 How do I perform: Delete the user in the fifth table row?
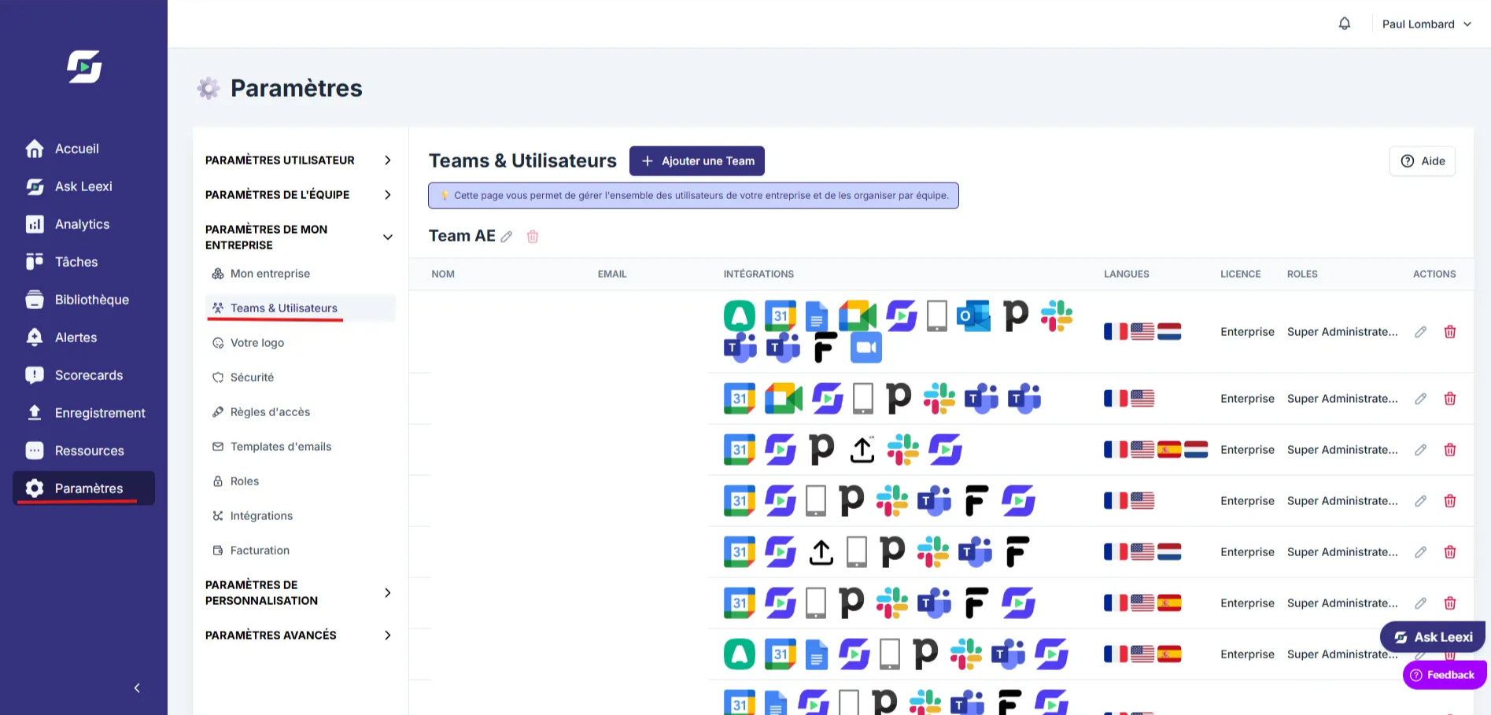pyautogui.click(x=1450, y=552)
